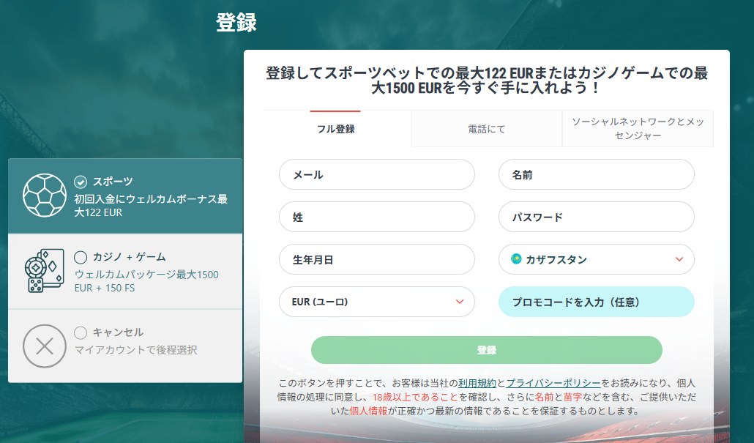754x443 pixels.
Task: Click the Kazakhstan flag icon
Action: 516,258
